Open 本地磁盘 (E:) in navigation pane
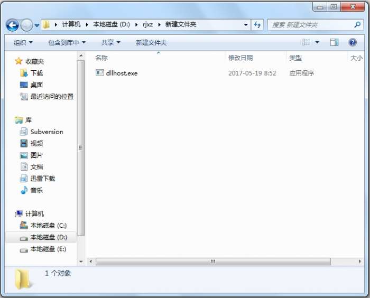The height and width of the screenshot is (298, 370). click(x=48, y=249)
